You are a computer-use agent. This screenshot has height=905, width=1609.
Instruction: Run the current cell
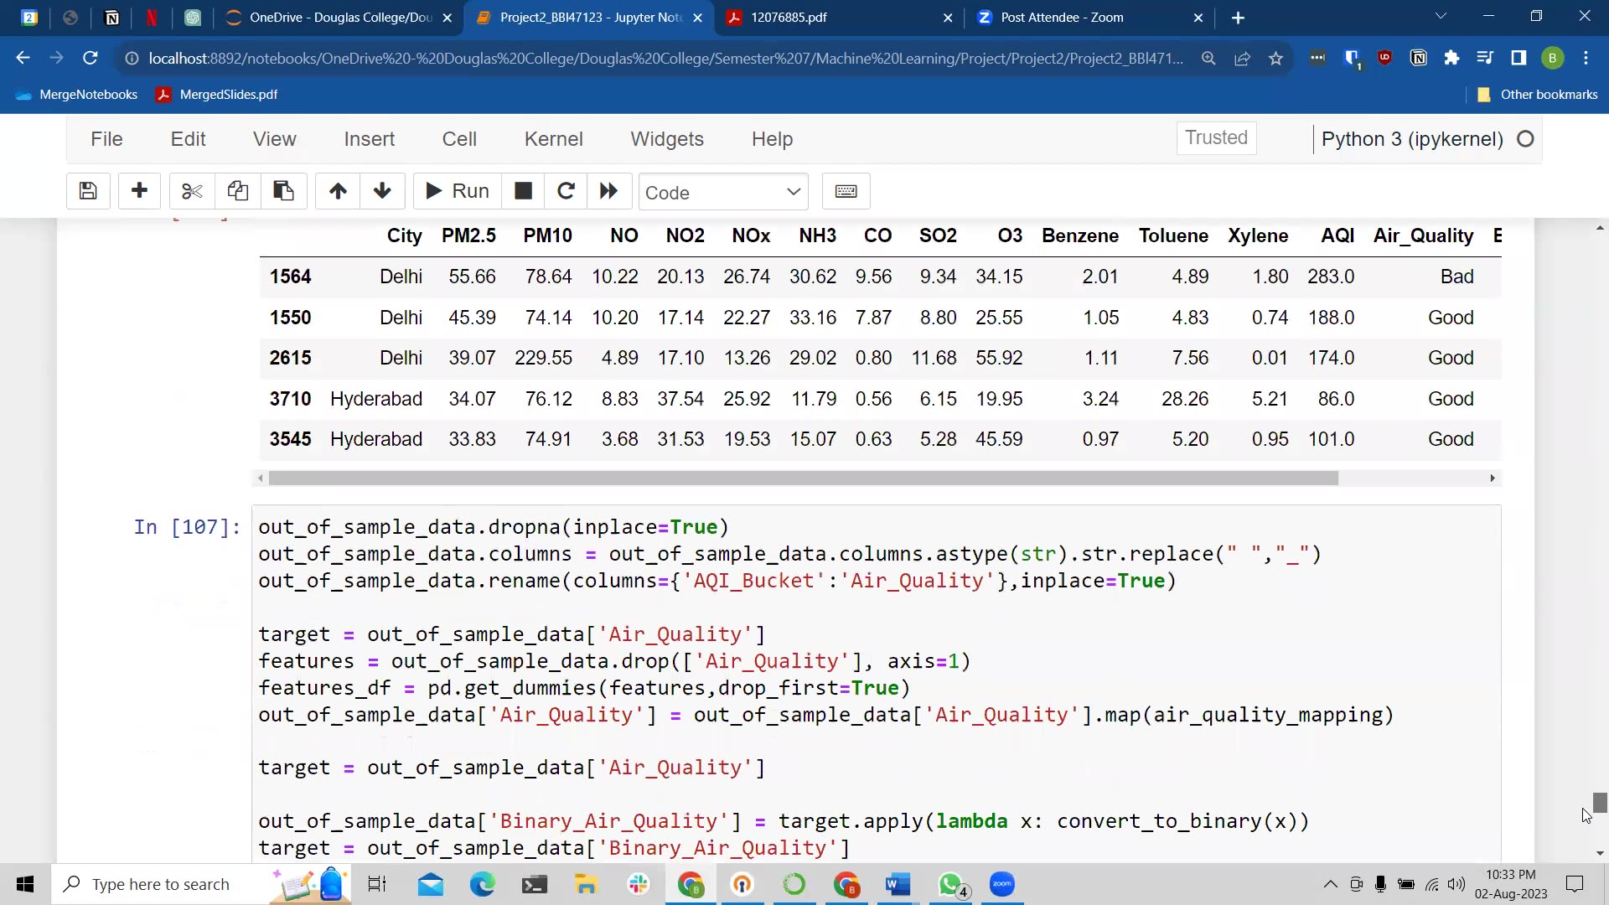click(x=455, y=191)
